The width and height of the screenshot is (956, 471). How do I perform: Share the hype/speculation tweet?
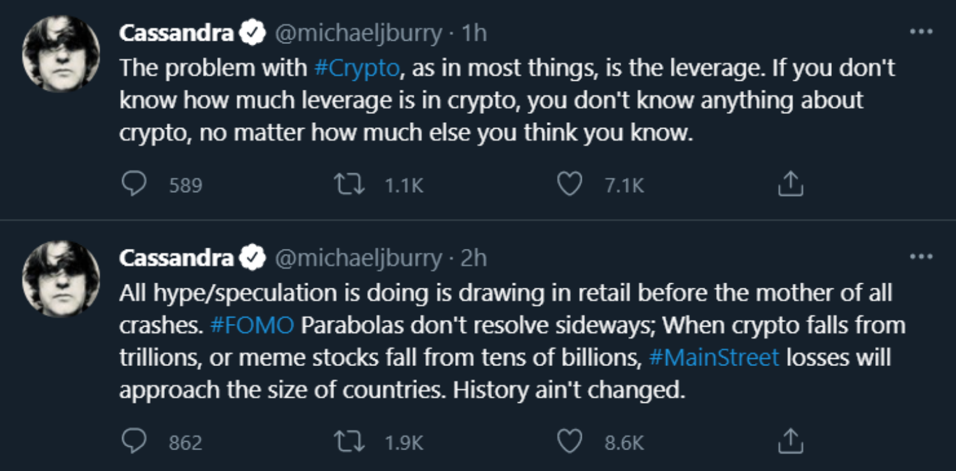[790, 442]
